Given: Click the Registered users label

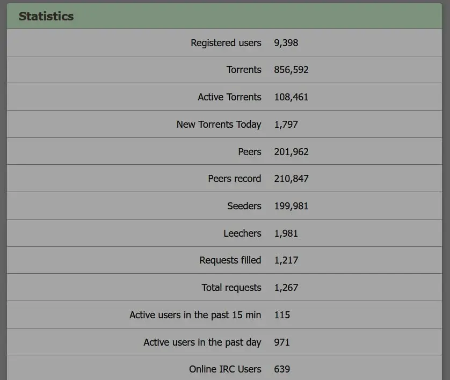Looking at the screenshot, I should pyautogui.click(x=226, y=43).
